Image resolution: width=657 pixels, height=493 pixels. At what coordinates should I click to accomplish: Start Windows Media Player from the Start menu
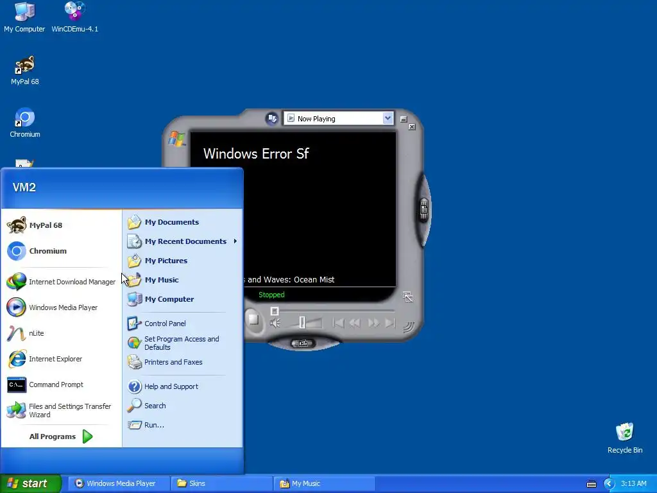61,307
